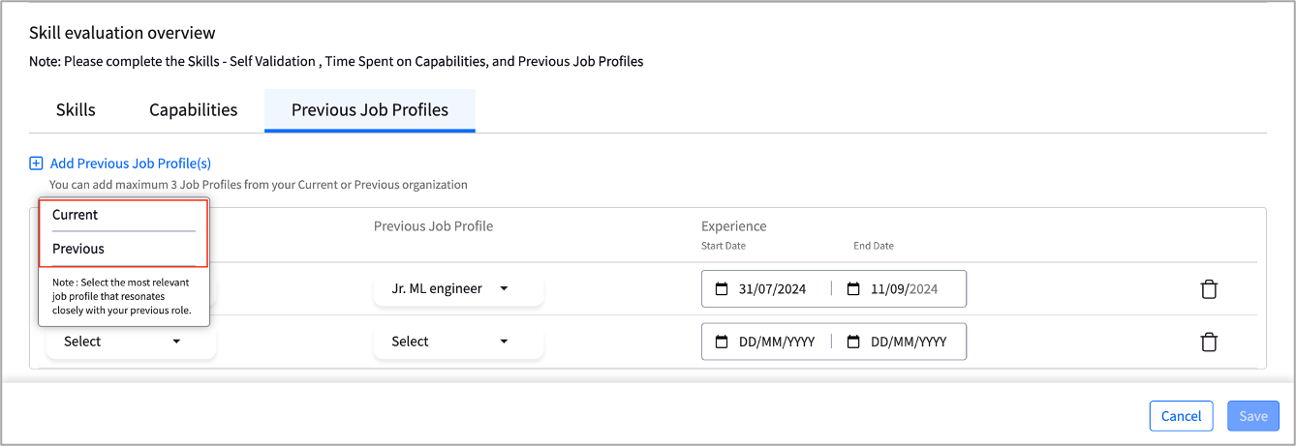The height and width of the screenshot is (447, 1296).
Task: Delete the empty second row using trash icon
Action: [1209, 342]
